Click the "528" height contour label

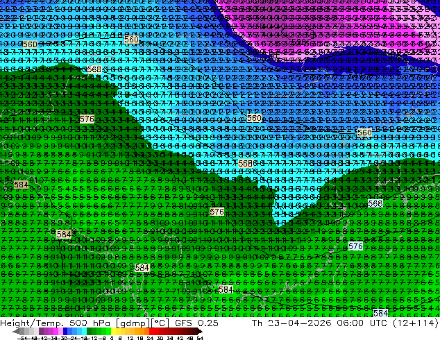click(x=298, y=42)
